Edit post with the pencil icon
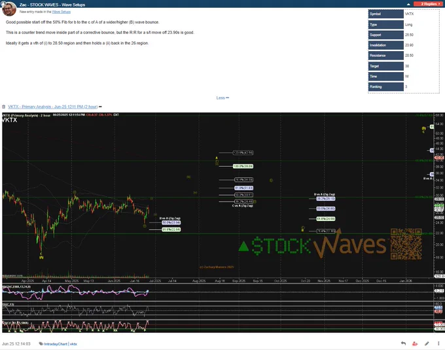The image size is (445, 350). point(427,343)
